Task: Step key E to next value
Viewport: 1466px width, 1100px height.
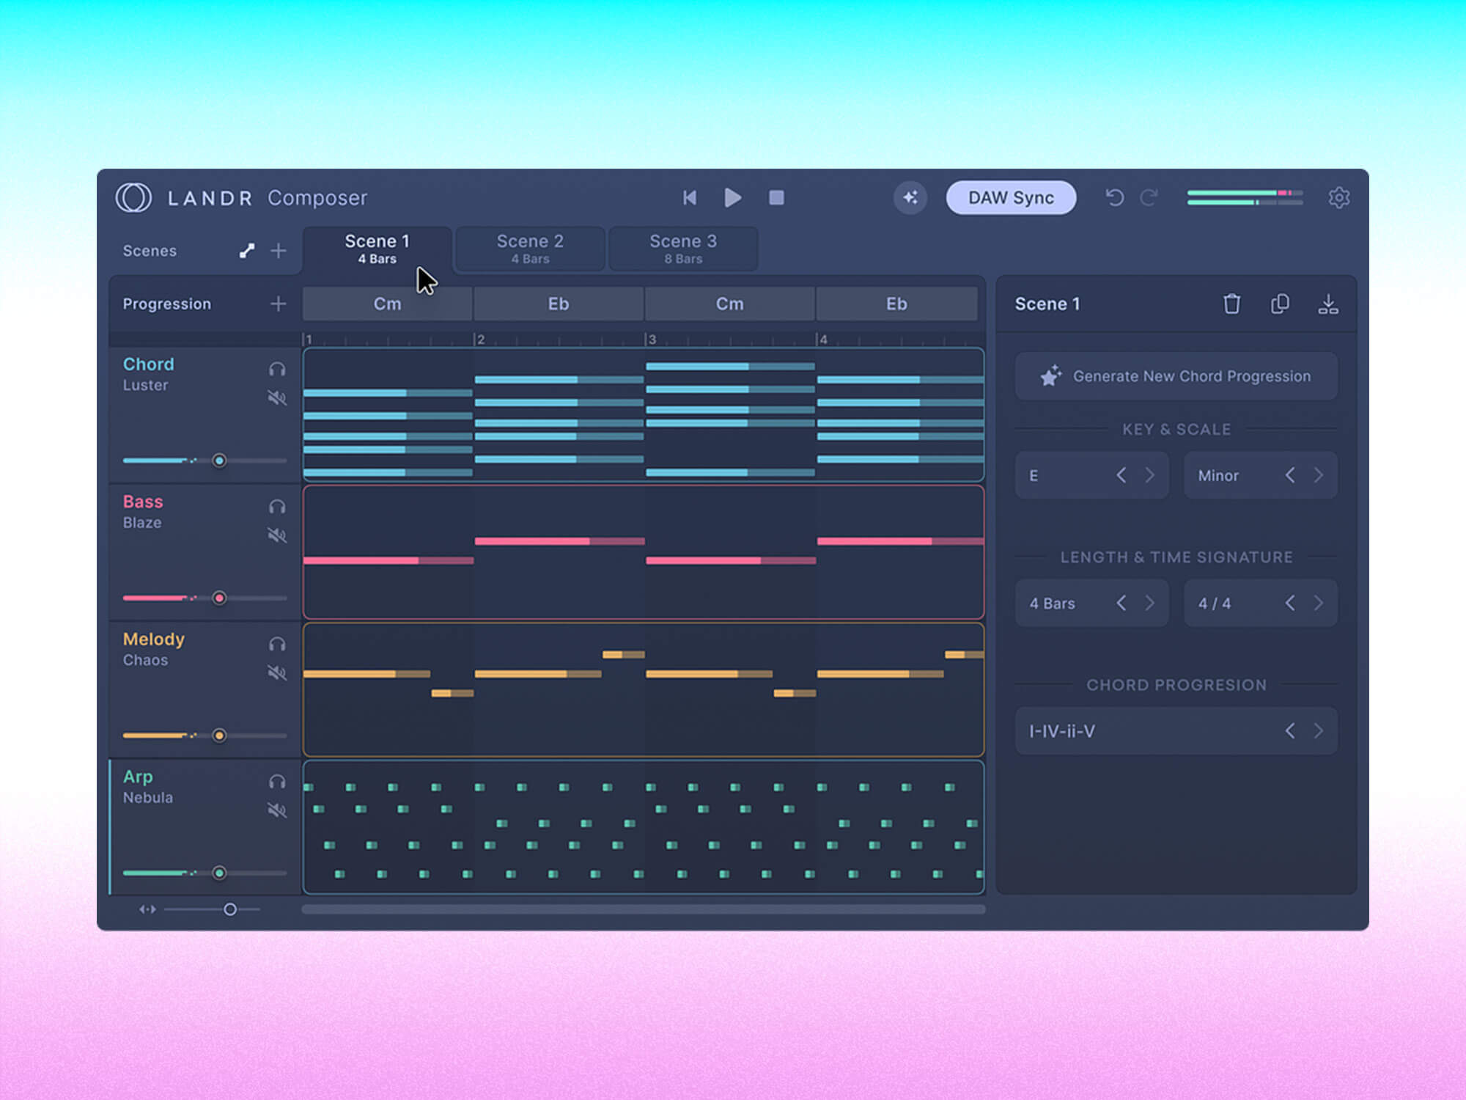Action: [1149, 475]
